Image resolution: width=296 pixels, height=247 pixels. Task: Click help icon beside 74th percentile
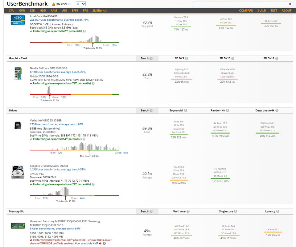coord(93,184)
